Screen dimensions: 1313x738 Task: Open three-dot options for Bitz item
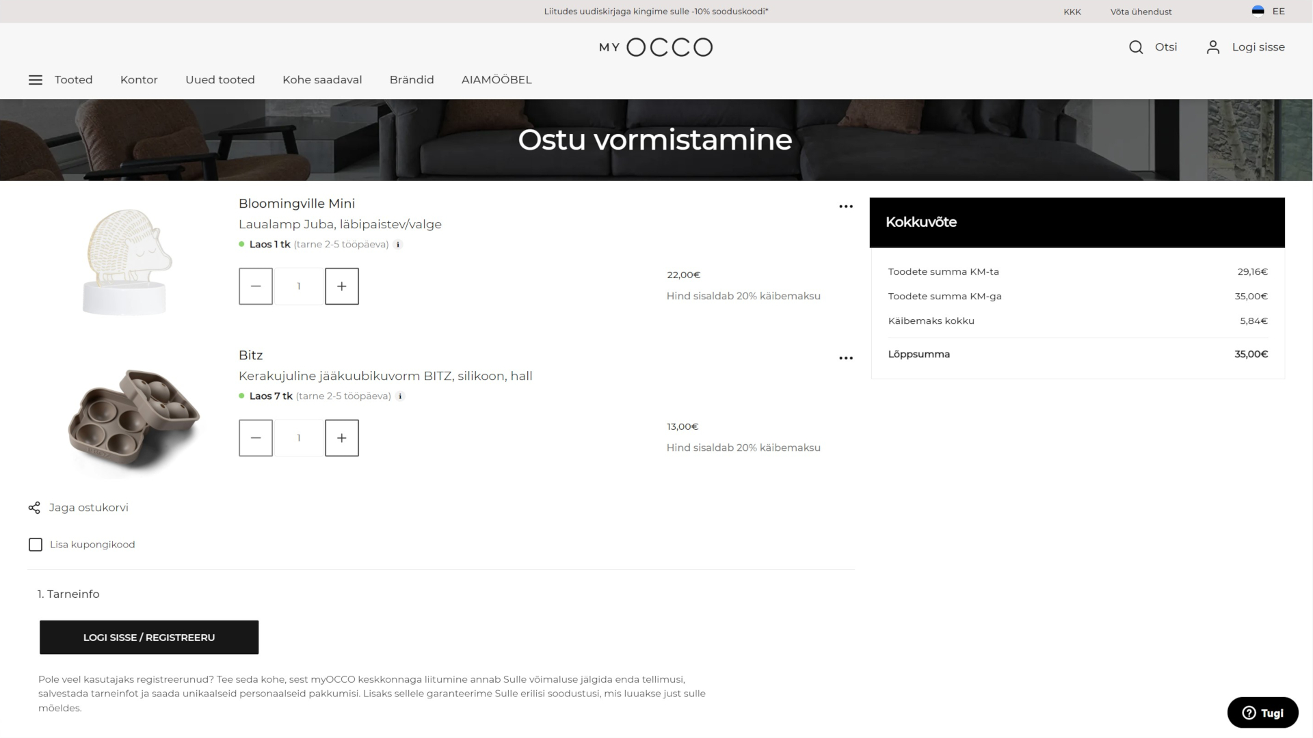[846, 358]
